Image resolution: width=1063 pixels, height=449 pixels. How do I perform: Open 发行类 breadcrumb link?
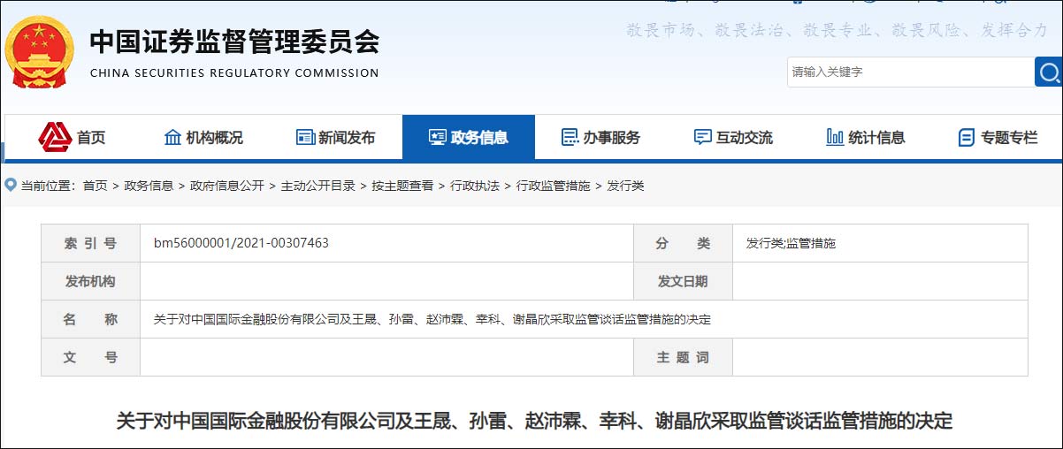[x=625, y=186]
